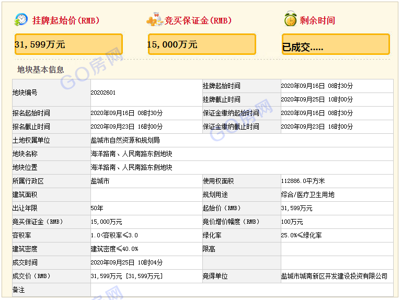
Task: Click the clock-and-money icon beside 挂牌起始价
Action: (x=21, y=19)
